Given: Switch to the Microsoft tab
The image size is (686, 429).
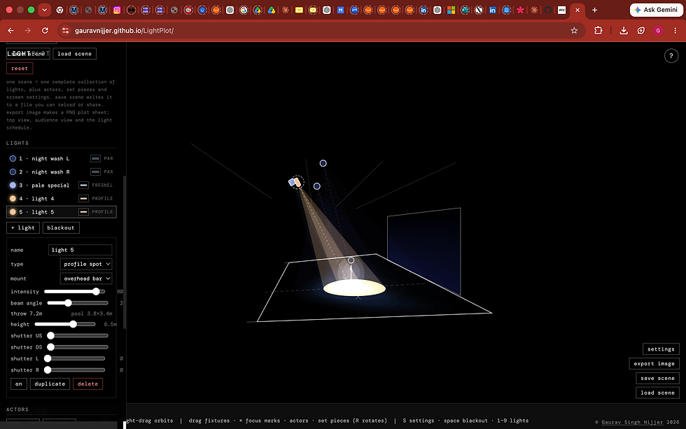Looking at the screenshot, I should [x=451, y=10].
